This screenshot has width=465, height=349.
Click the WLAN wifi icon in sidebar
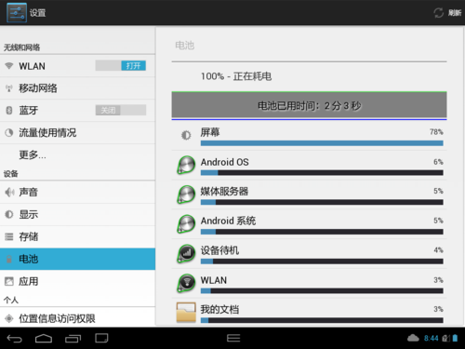[x=9, y=66]
